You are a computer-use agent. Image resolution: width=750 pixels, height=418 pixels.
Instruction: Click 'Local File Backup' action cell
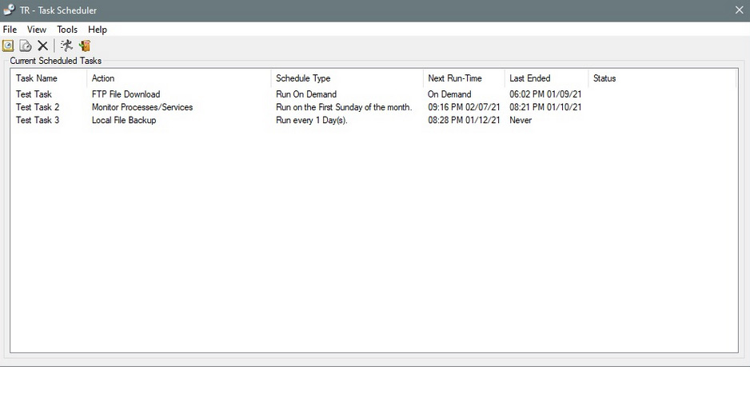124,120
